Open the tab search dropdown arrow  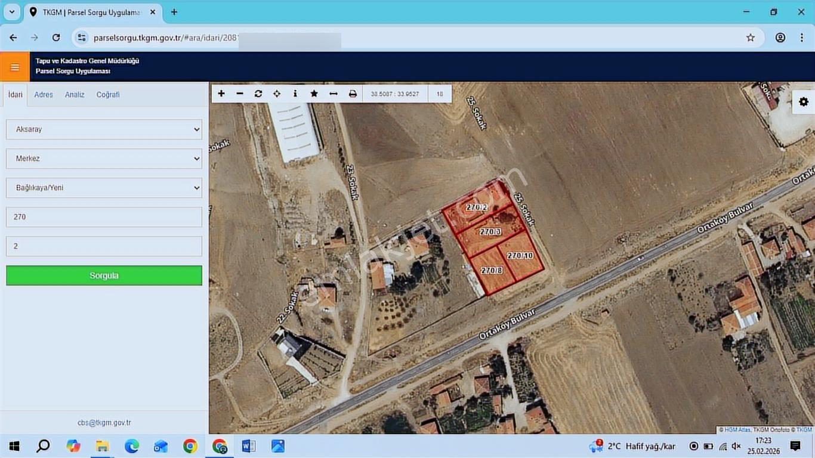pyautogui.click(x=11, y=12)
